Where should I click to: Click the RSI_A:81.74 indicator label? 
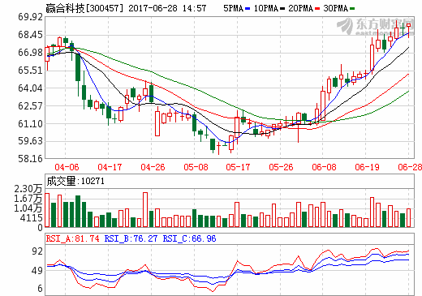[73, 238]
